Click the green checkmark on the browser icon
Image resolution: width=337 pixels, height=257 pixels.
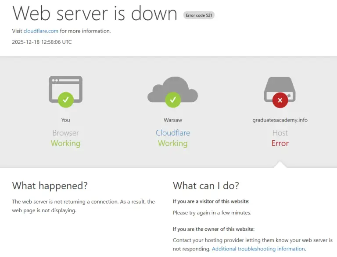pos(66,100)
